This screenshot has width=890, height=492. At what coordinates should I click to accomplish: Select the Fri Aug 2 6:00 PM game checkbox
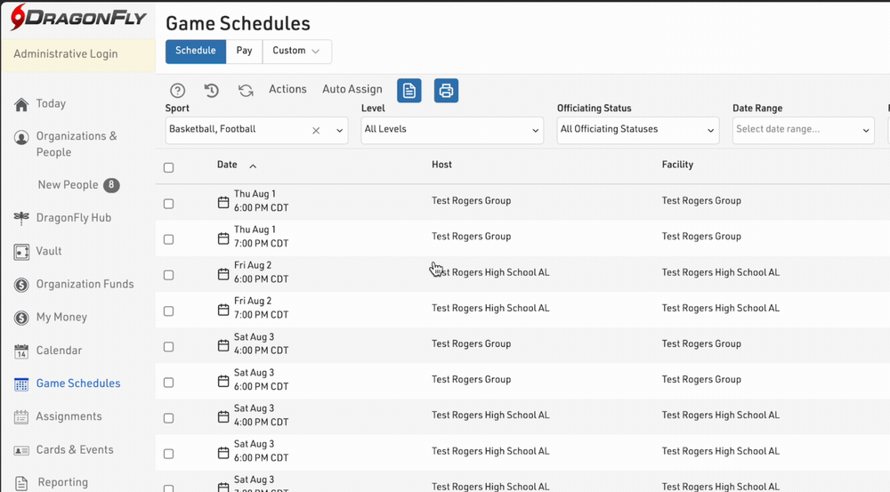coord(169,275)
